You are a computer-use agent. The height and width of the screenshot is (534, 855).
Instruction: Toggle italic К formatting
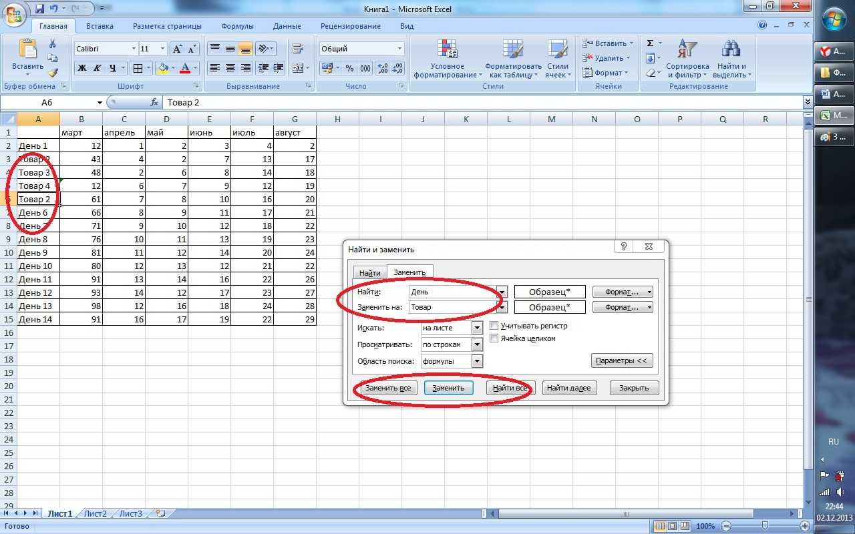click(98, 68)
